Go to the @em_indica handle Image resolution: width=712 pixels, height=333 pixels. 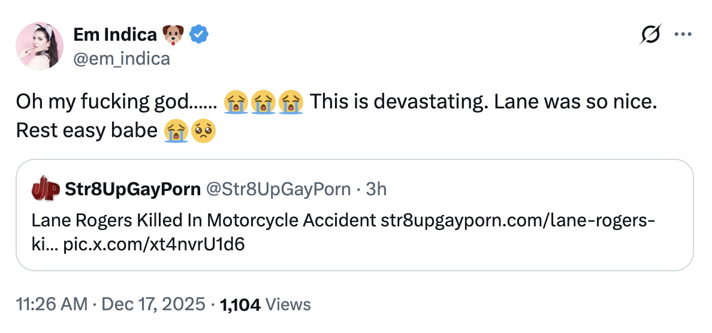(122, 58)
